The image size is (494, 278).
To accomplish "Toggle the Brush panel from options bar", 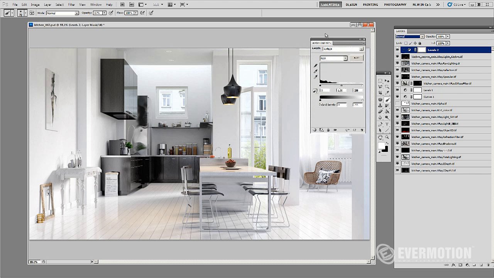I will pos(32,13).
